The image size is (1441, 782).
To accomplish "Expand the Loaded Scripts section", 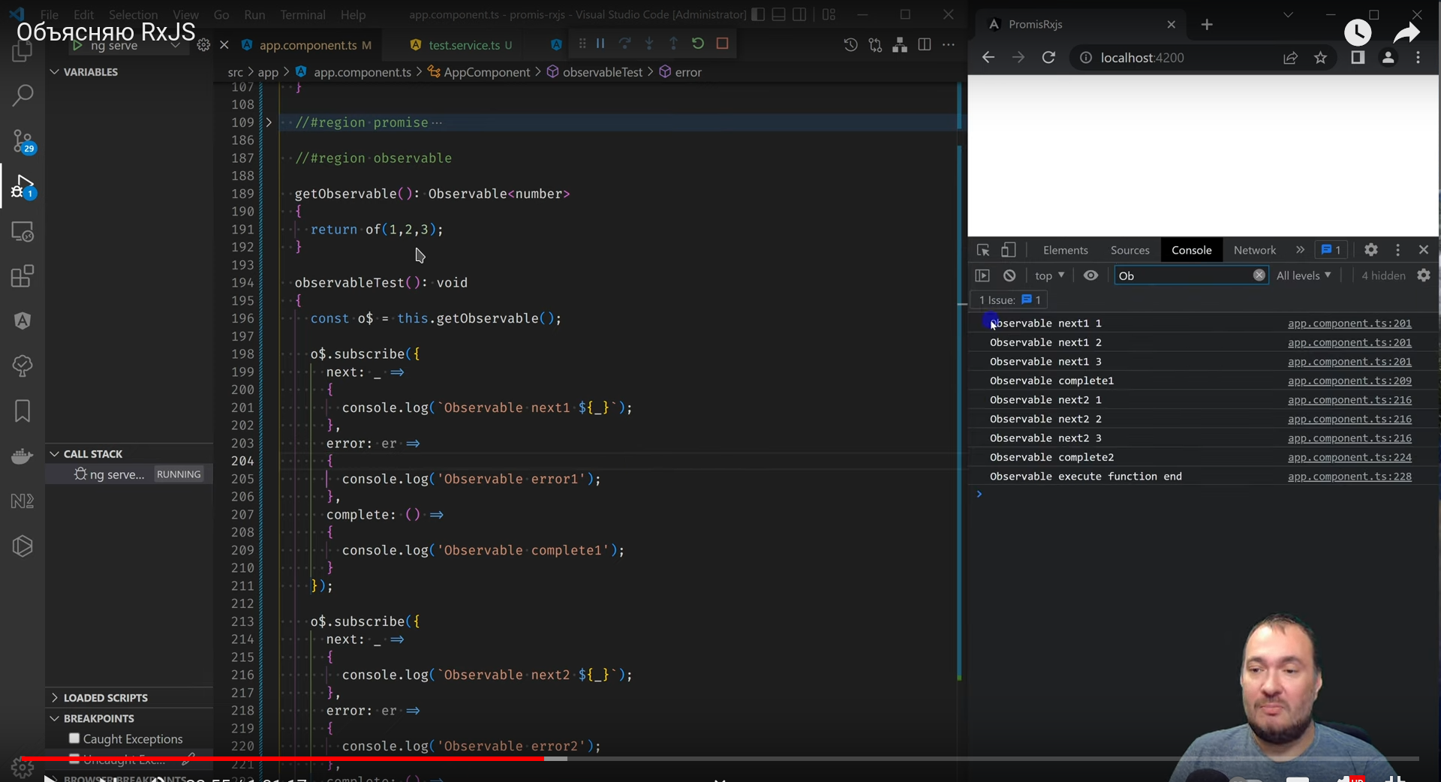I will [x=105, y=697].
